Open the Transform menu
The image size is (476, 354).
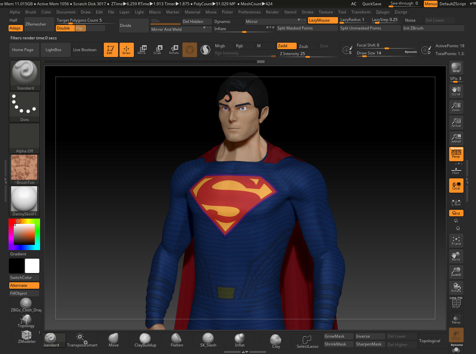[361, 12]
